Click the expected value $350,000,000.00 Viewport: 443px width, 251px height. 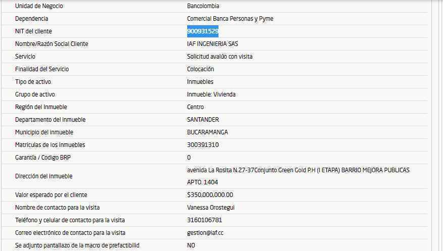coord(210,195)
